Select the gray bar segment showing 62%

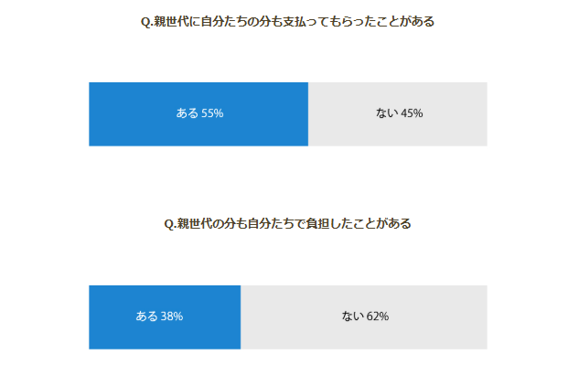[364, 317]
